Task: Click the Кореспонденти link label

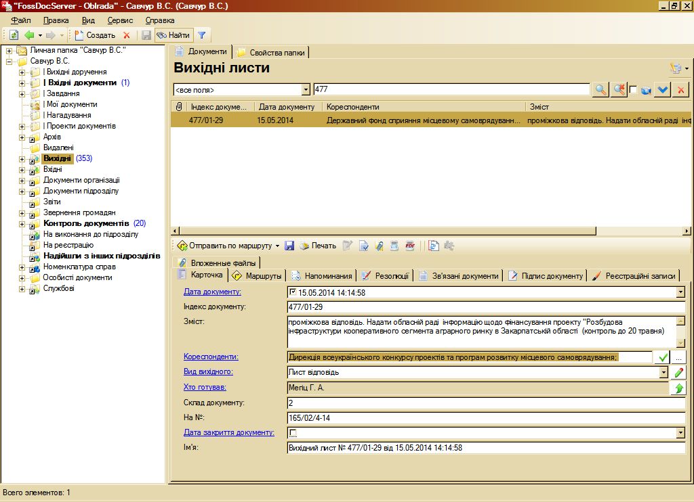Action: [211, 357]
